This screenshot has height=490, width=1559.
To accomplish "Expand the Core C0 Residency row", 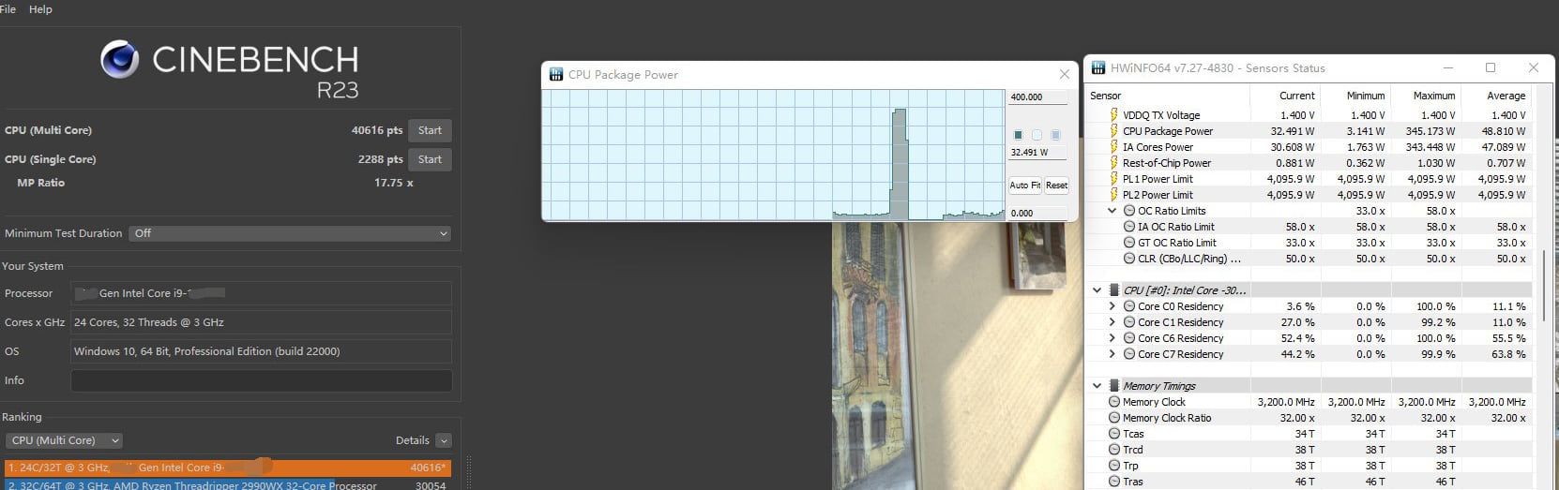I will (x=1112, y=306).
